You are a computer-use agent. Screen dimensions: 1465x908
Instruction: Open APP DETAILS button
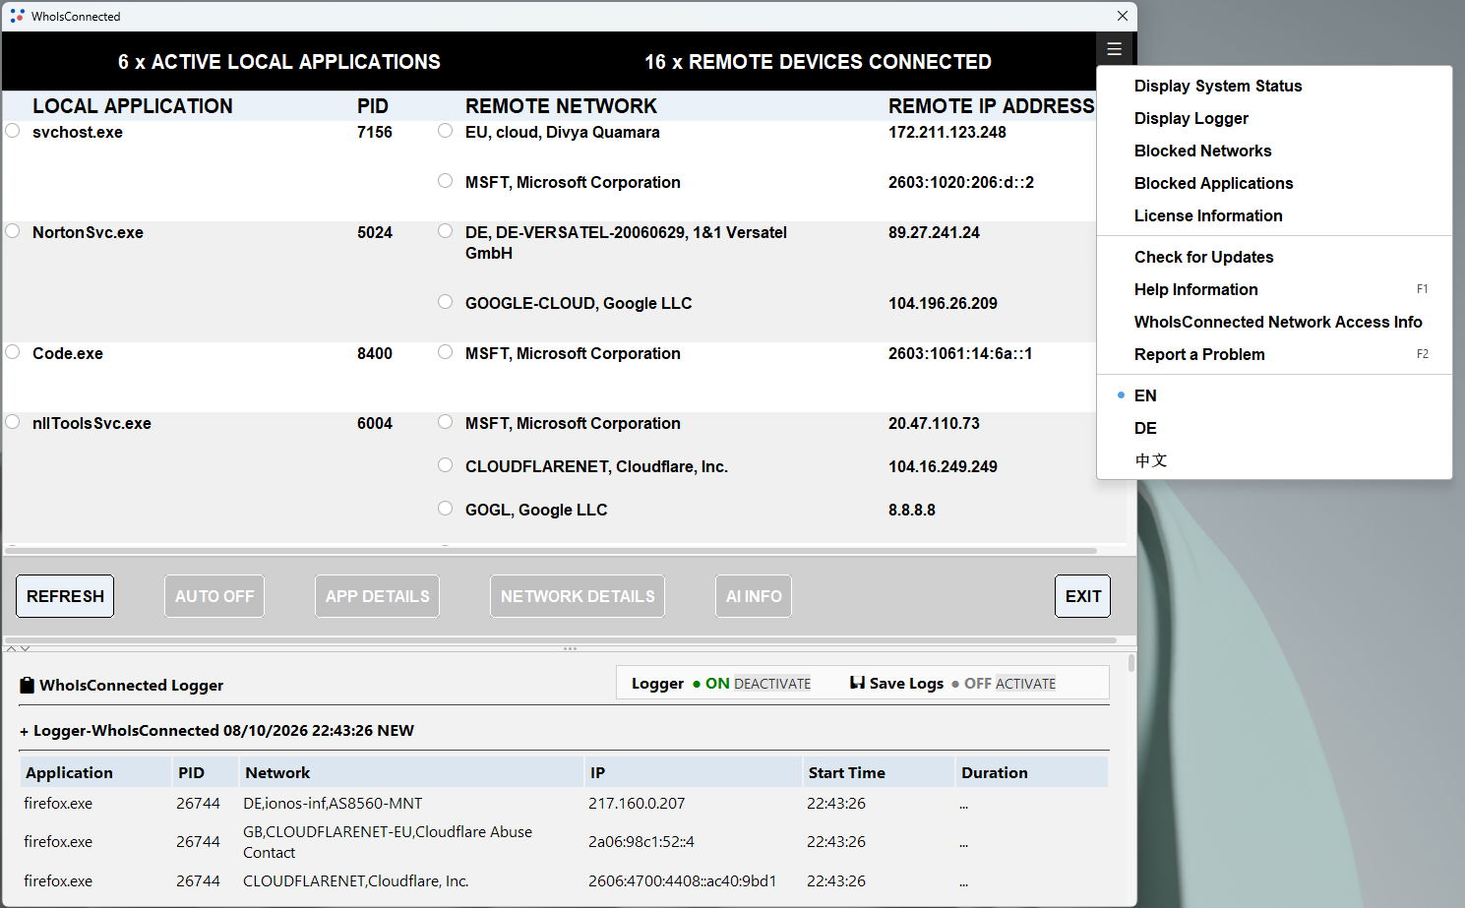[377, 596]
